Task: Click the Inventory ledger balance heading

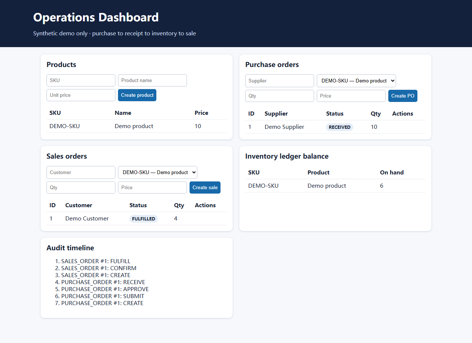Action: [287, 156]
